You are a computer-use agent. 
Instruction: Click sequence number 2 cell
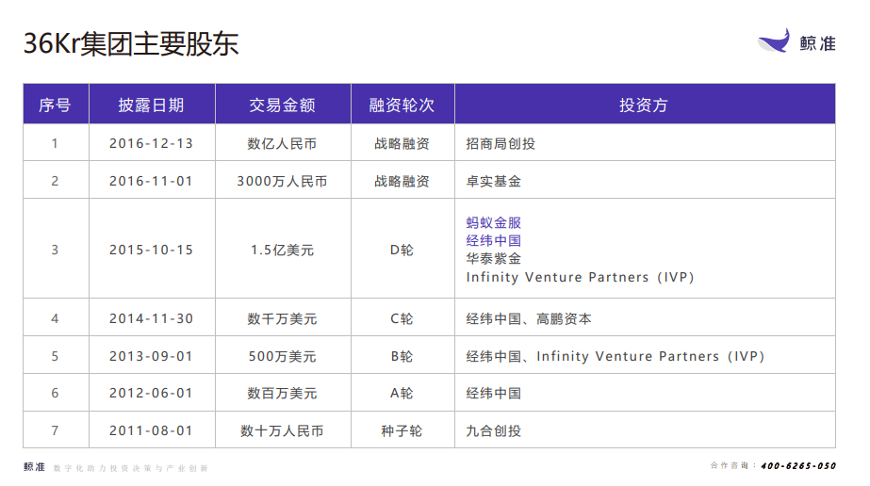coord(55,181)
